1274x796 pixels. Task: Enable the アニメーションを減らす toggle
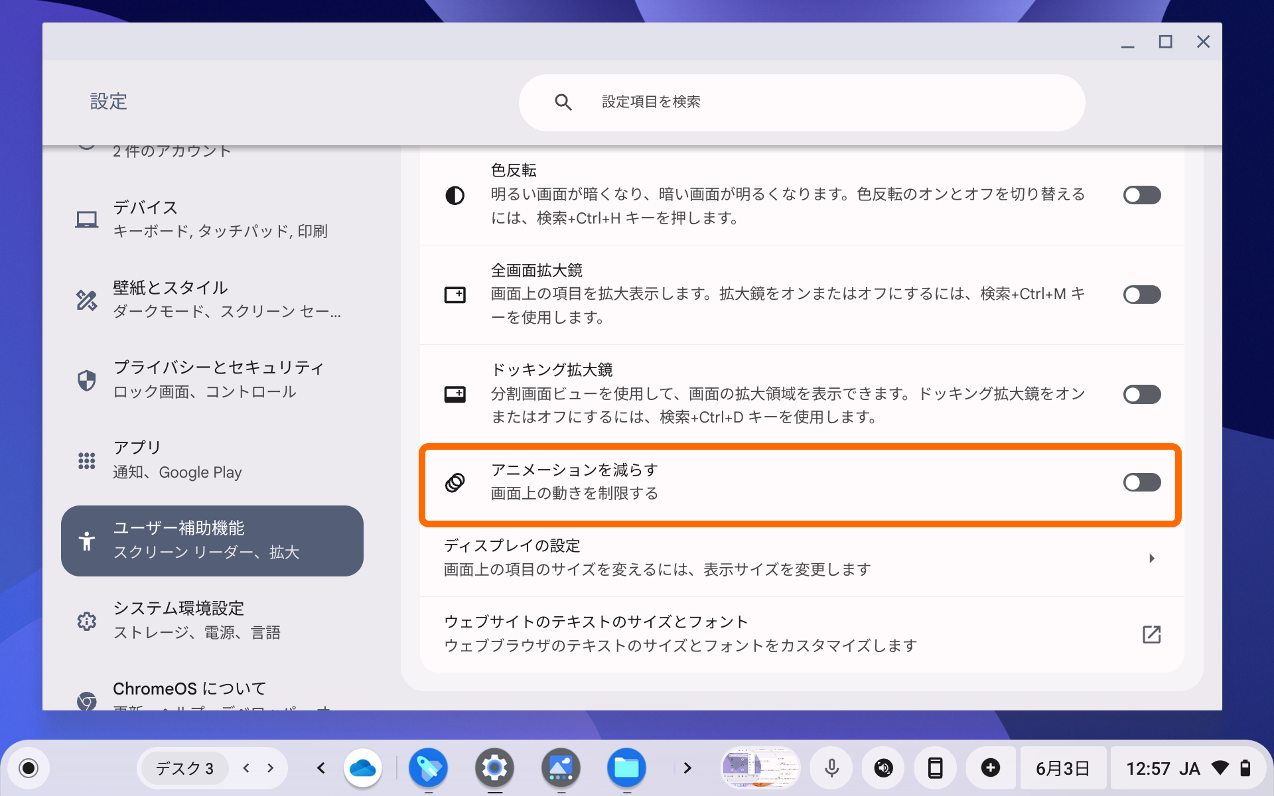pos(1142,482)
